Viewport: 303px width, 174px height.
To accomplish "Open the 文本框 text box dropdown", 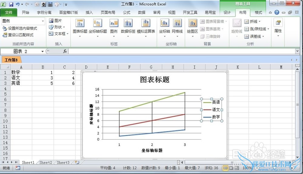I will coord(58,34).
